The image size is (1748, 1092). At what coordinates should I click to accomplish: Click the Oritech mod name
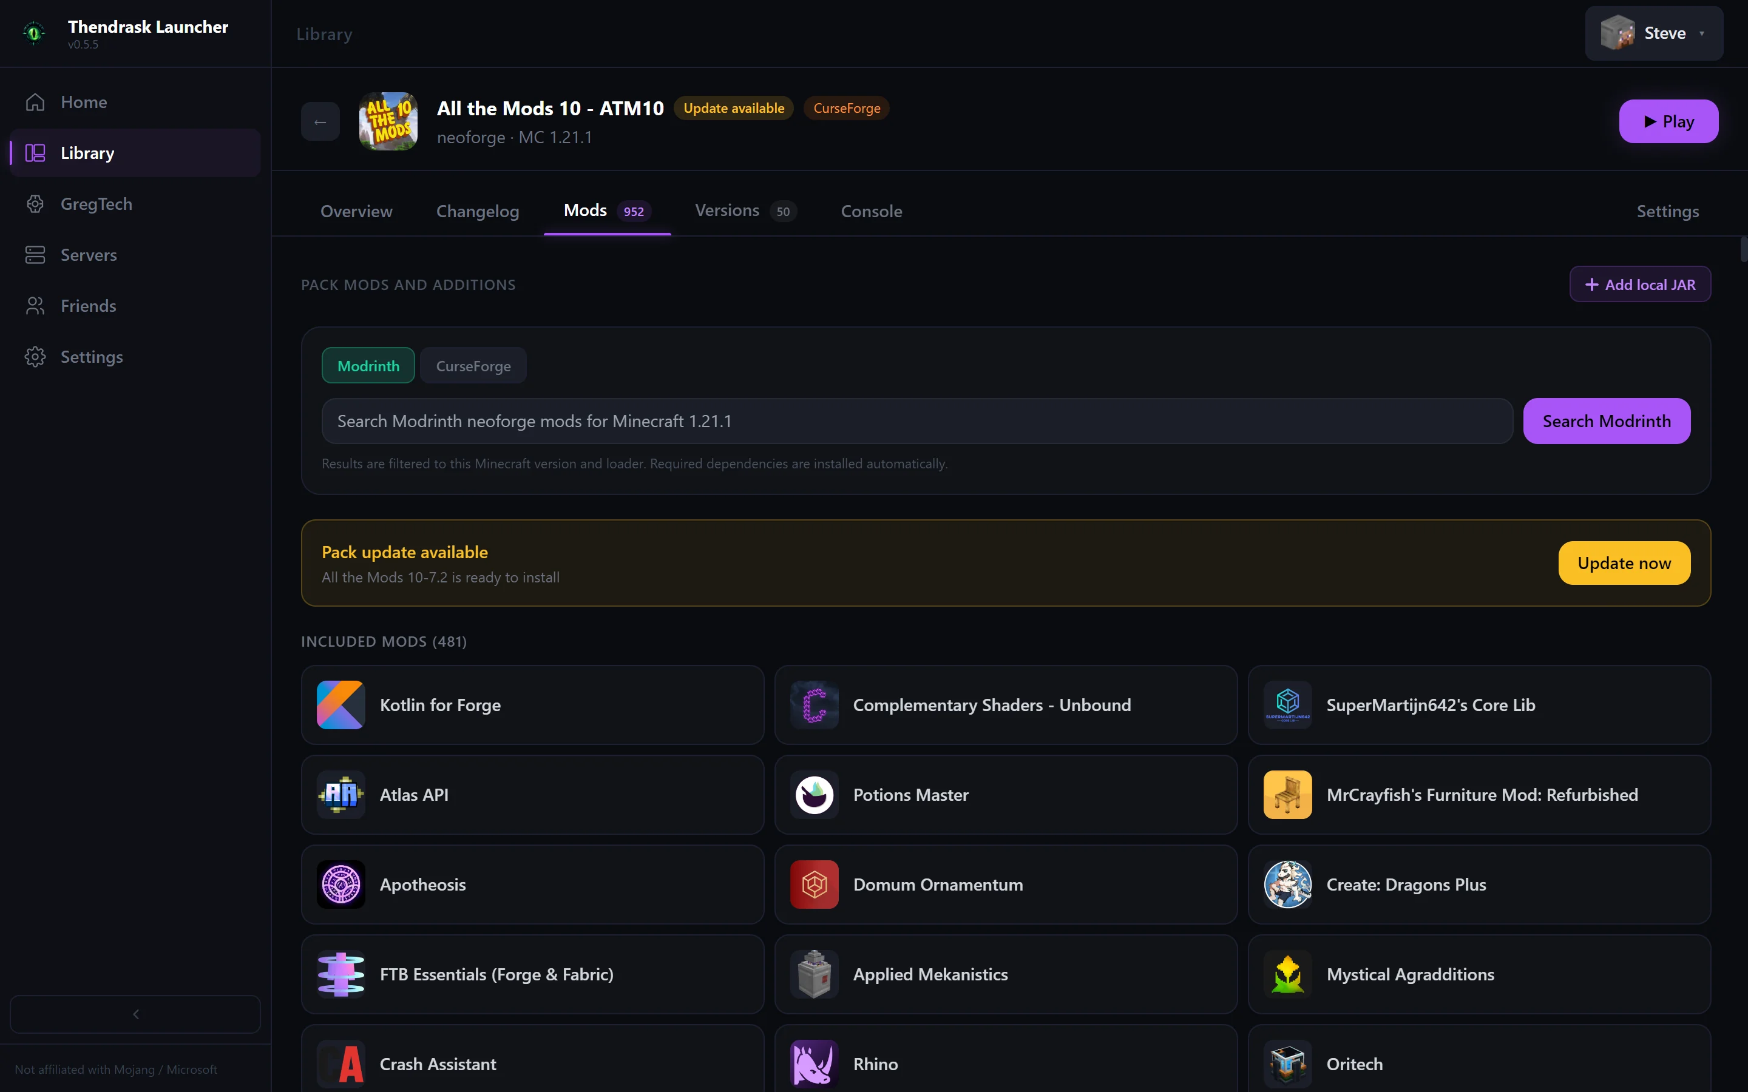pos(1354,1064)
